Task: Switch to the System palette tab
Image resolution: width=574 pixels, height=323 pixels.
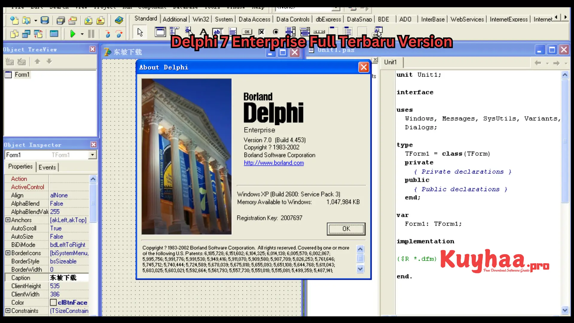Action: (x=224, y=19)
